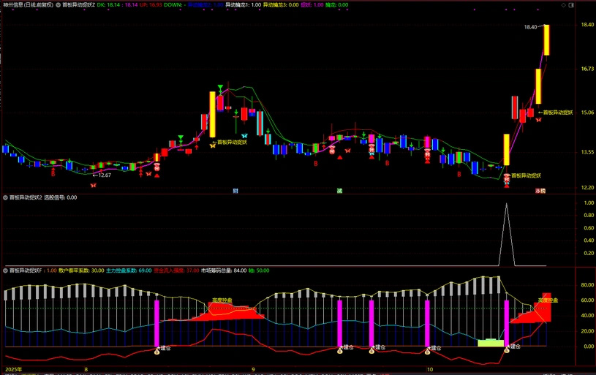Click the first magenta 建仓 bar
Image resolution: width=596 pixels, height=375 pixels.
pos(157,323)
